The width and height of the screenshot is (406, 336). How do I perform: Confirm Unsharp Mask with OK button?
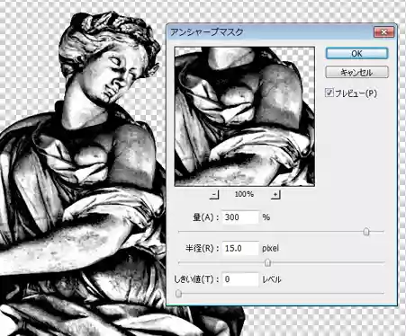click(356, 54)
